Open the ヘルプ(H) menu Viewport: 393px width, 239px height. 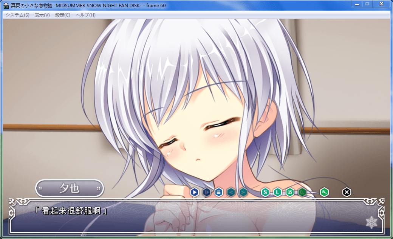(85, 15)
